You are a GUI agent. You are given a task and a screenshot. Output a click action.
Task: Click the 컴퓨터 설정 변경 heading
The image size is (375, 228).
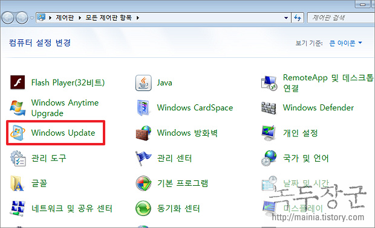coord(40,43)
